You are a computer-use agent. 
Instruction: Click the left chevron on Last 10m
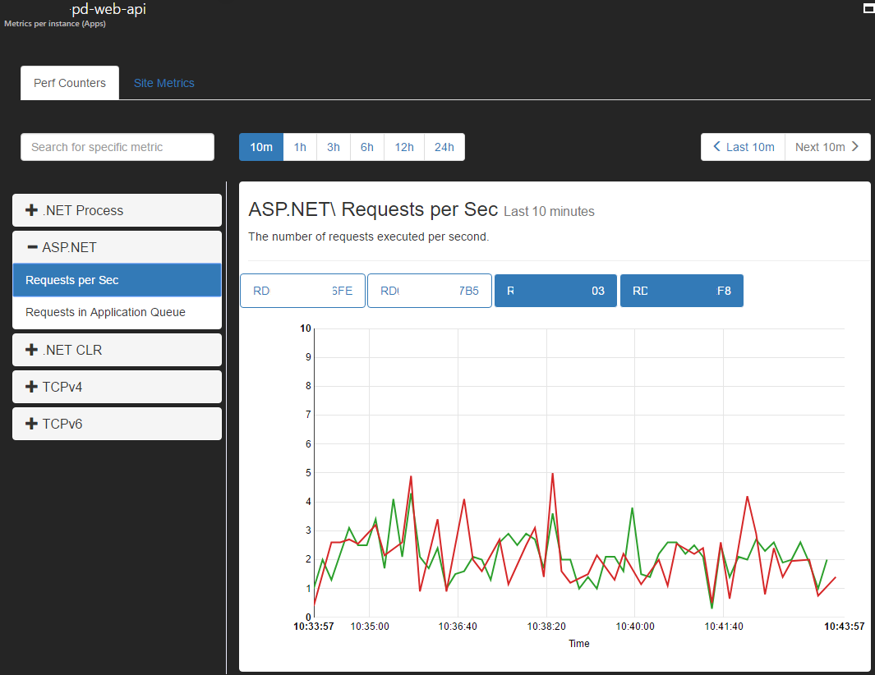[717, 147]
